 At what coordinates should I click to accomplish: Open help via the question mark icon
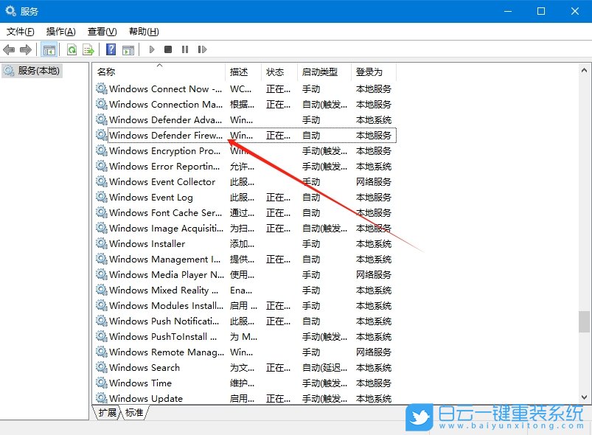point(110,49)
